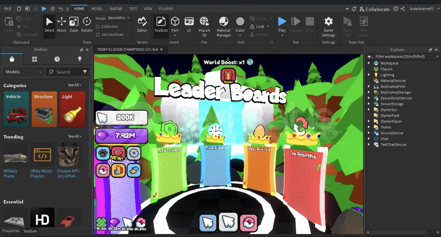Undock the Explorer panel

430,50
